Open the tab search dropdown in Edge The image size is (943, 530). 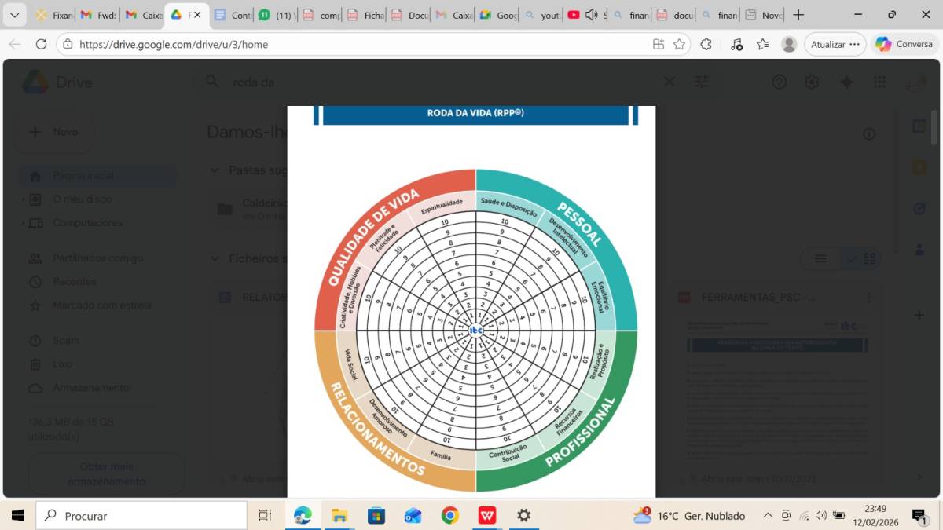point(14,15)
